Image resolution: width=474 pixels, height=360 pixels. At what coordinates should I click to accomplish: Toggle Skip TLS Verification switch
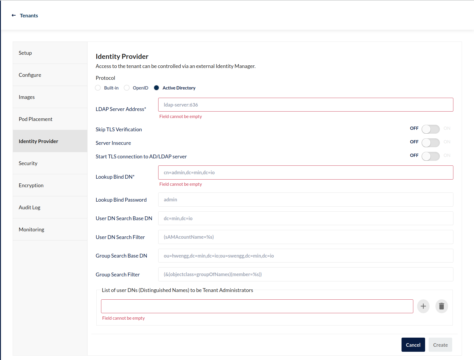430,129
